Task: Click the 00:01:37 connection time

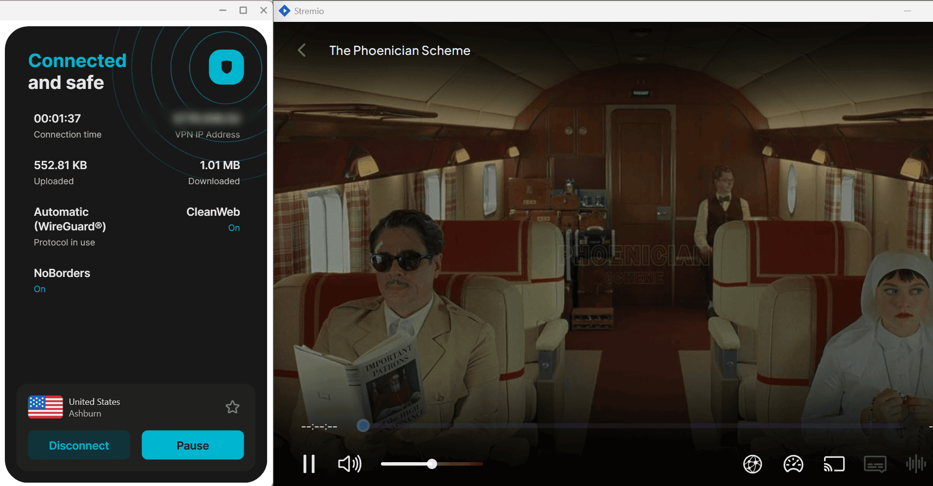Action: click(x=57, y=119)
